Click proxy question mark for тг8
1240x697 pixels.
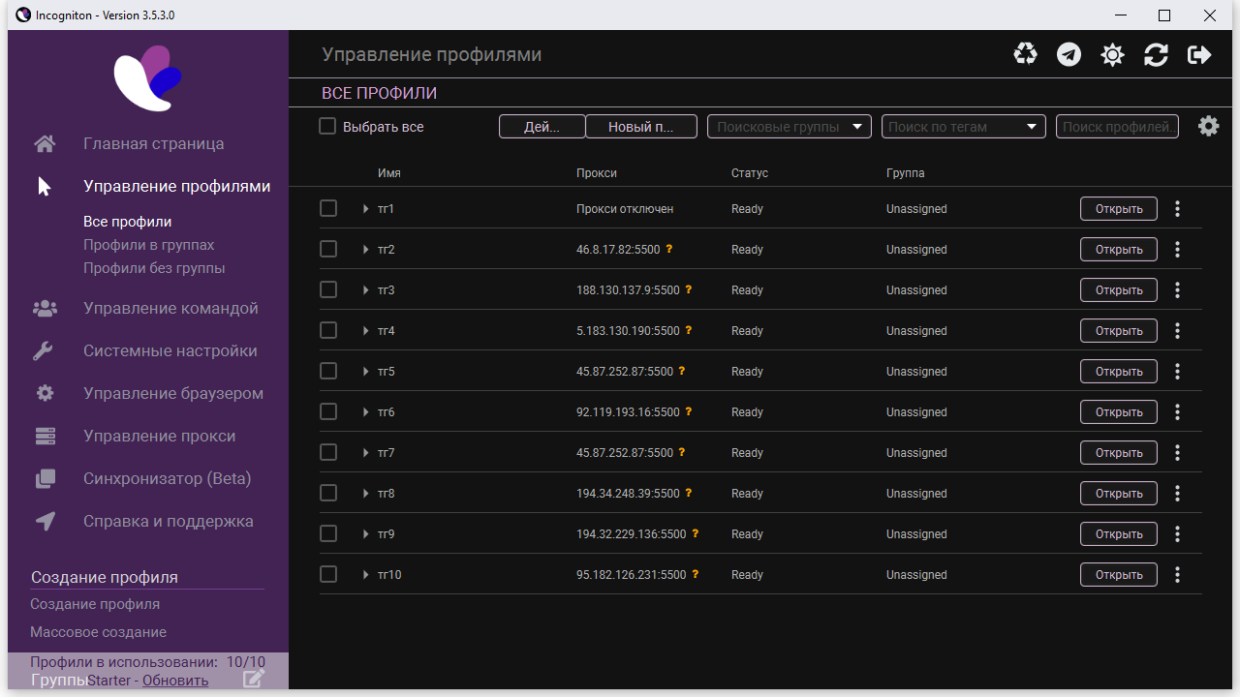pyautogui.click(x=689, y=493)
